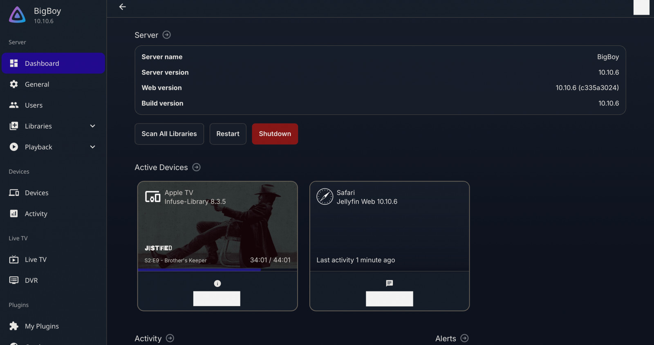Open General settings

[x=37, y=84]
